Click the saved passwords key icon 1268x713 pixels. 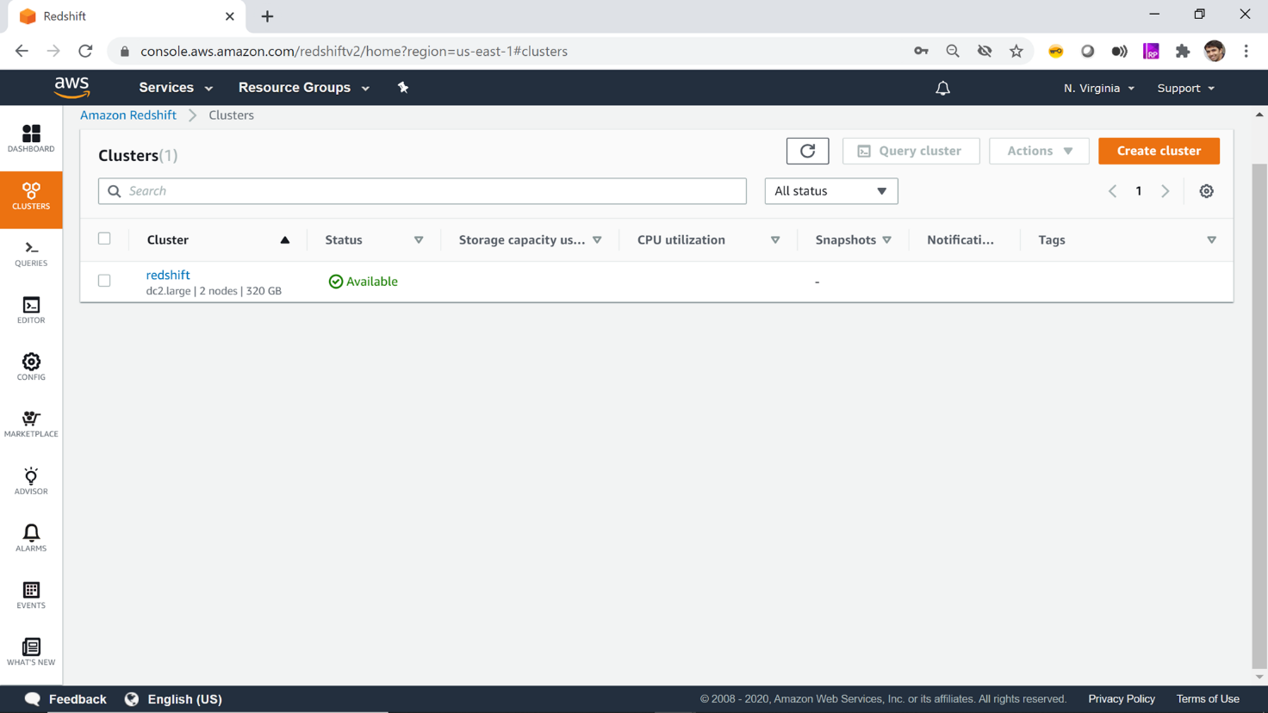point(921,51)
